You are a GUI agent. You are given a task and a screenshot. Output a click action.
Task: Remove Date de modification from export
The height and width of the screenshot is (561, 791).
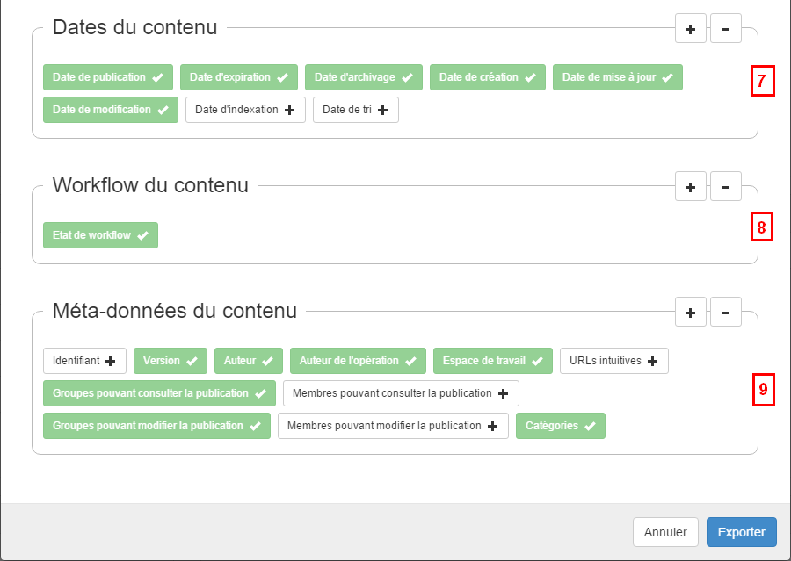tap(111, 110)
